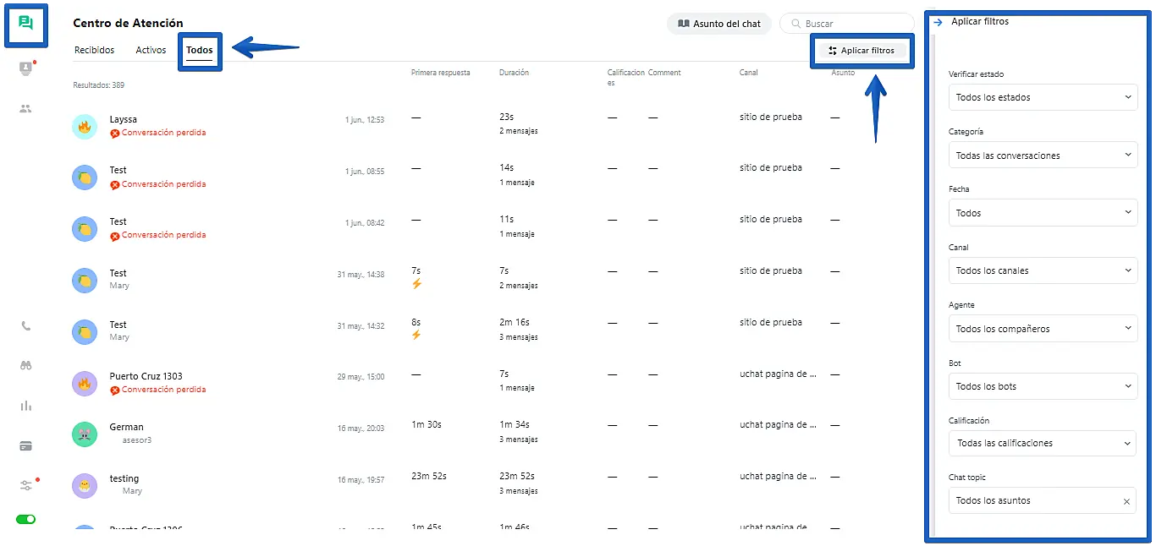Open the chat center icon in sidebar
1156x546 pixels.
coord(25,24)
